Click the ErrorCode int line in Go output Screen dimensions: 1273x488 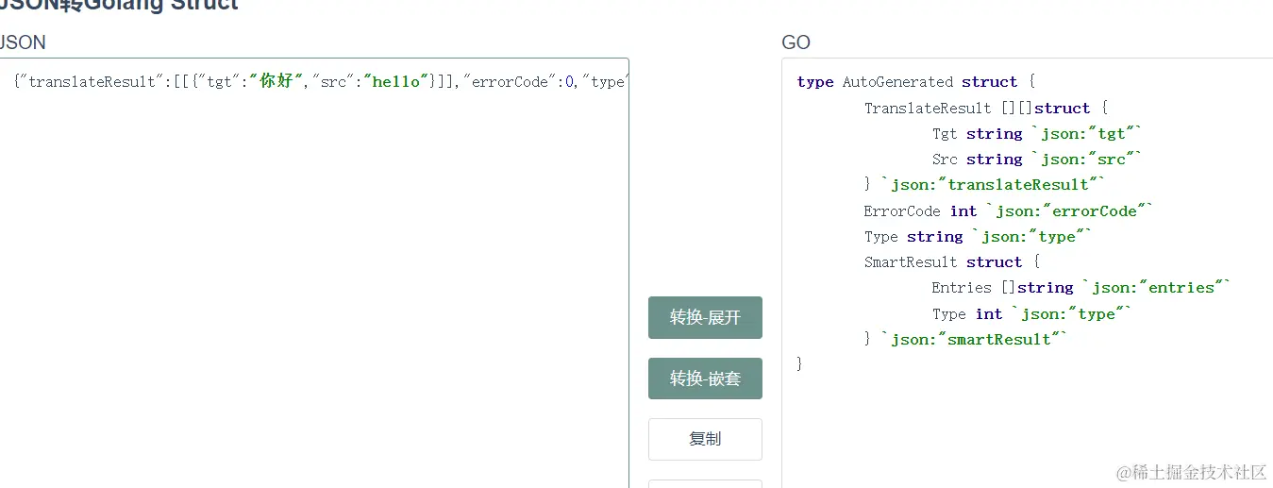[1008, 211]
